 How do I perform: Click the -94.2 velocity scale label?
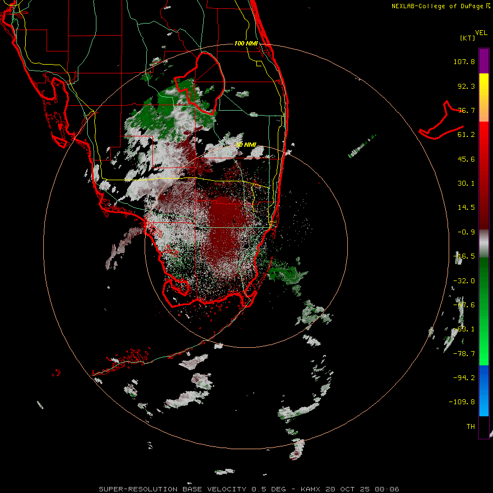tap(464, 377)
